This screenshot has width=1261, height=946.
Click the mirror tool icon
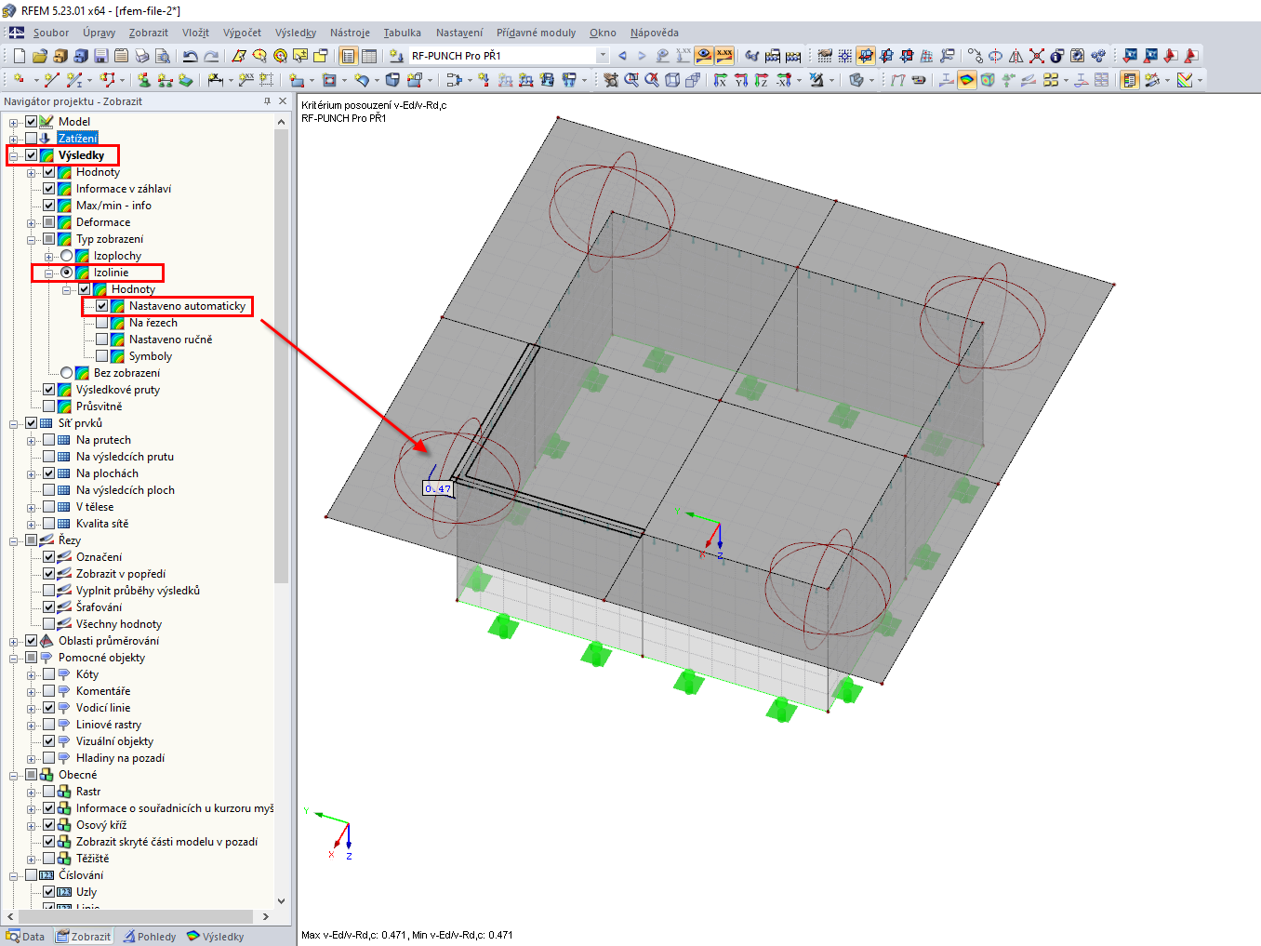1016,56
